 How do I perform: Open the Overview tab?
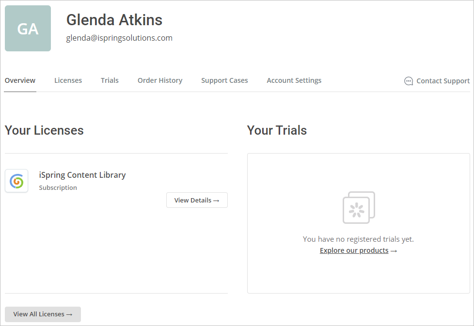click(x=20, y=80)
